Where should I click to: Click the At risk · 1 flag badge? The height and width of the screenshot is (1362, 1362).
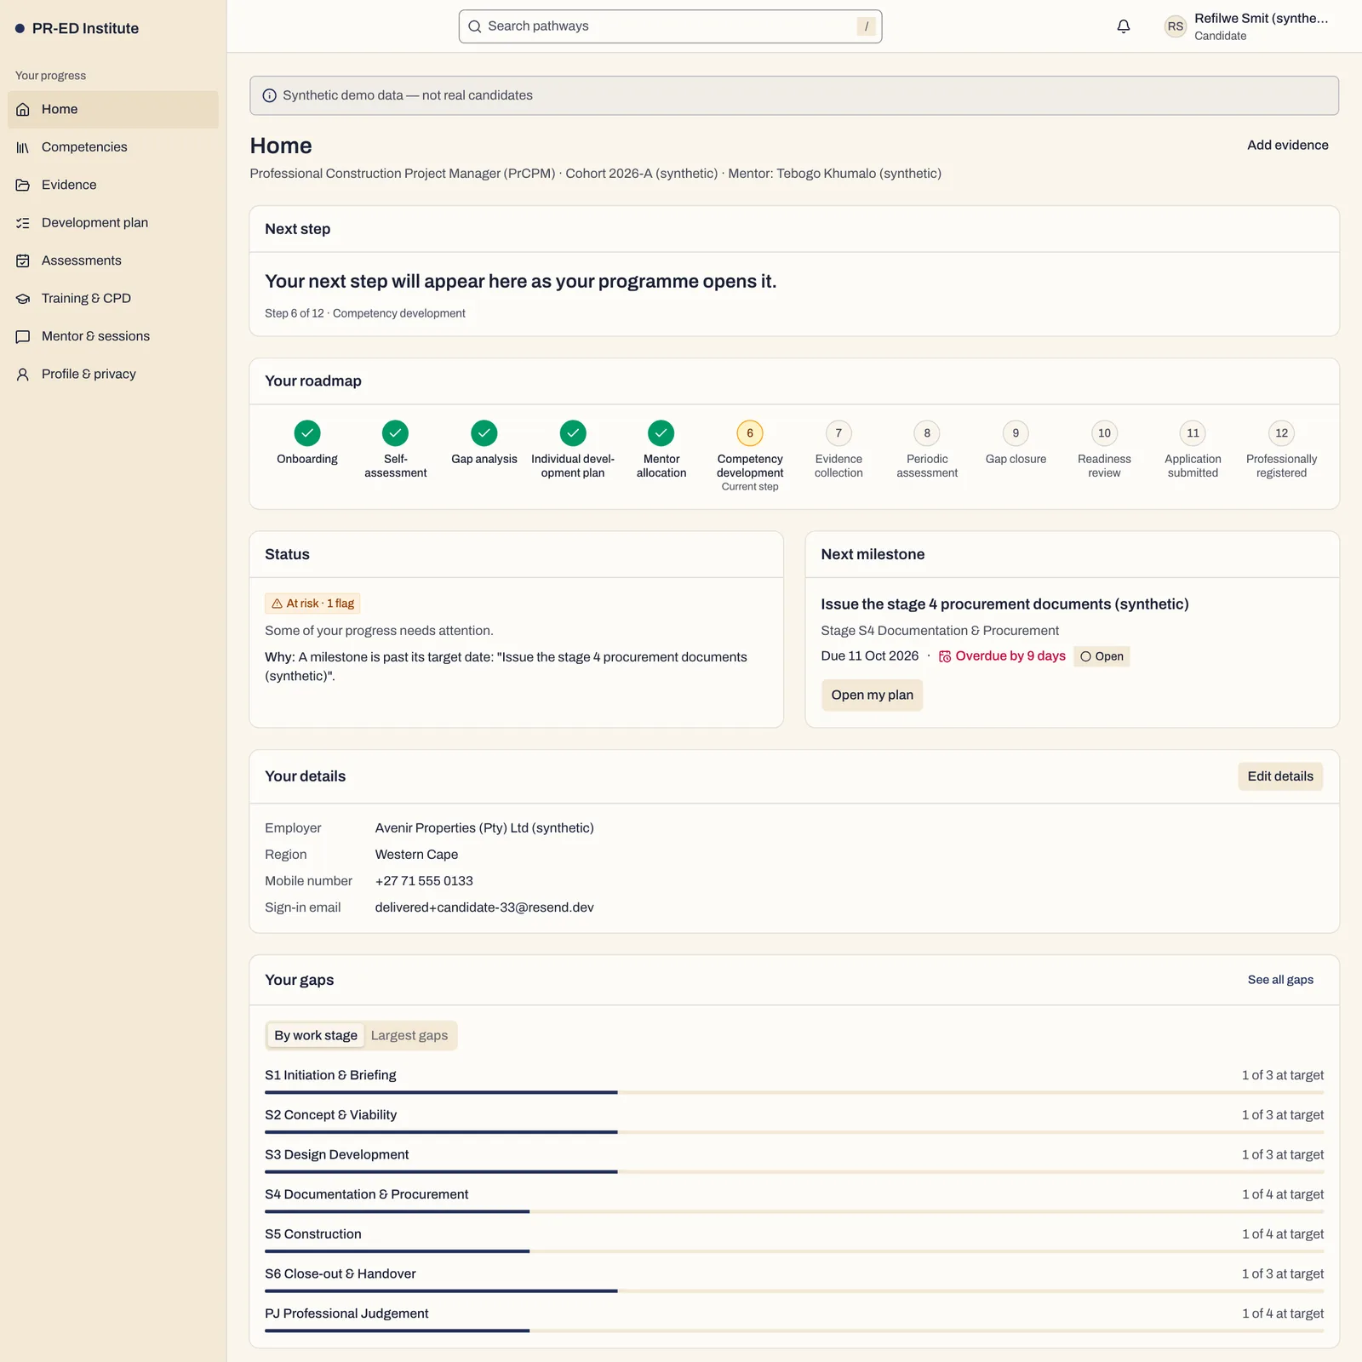click(312, 604)
